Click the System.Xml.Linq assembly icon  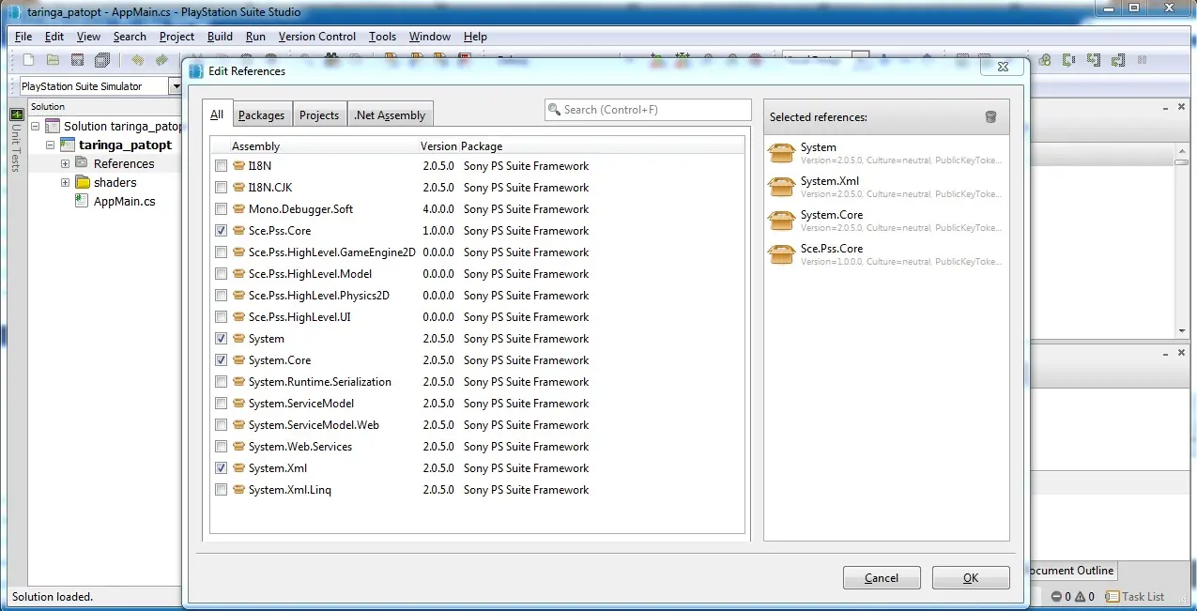point(239,490)
